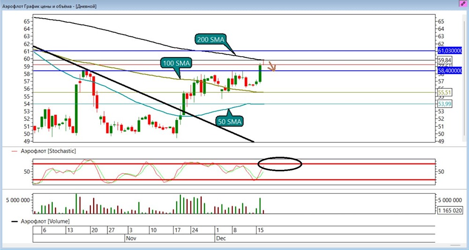Click the 58,400000 blue price label
469x250 pixels.
click(x=450, y=71)
